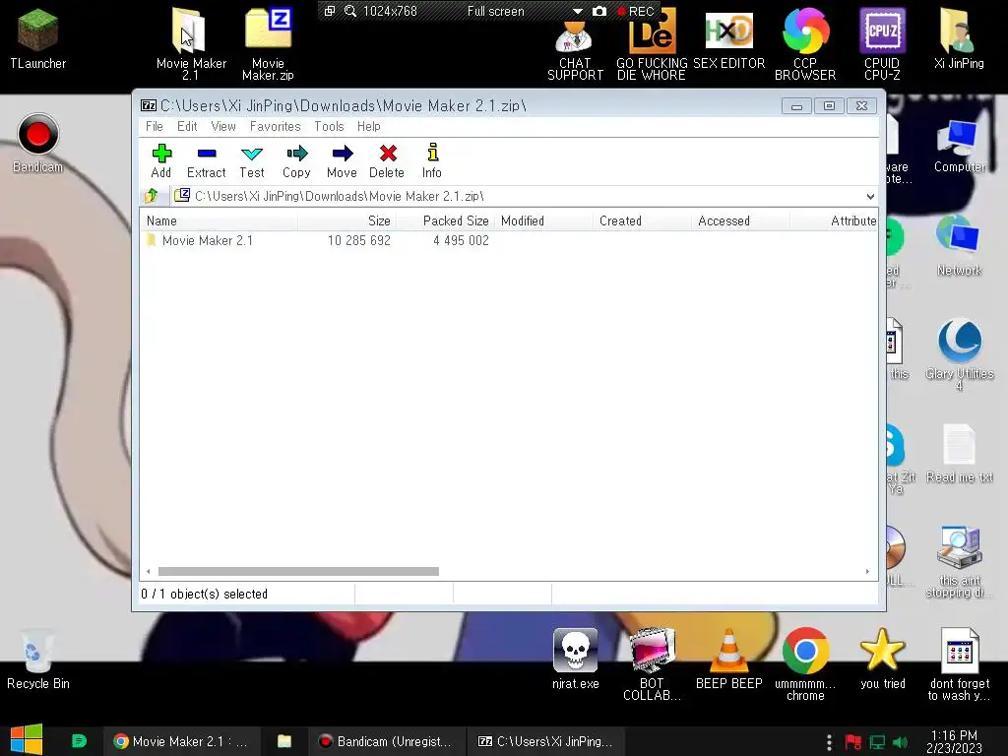Image resolution: width=1008 pixels, height=756 pixels.
Task: Open BEEP BEEP VLC cone icon
Action: coord(729,659)
